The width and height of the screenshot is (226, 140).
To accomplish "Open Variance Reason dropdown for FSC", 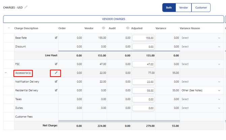I will pyautogui.click(x=201, y=64).
